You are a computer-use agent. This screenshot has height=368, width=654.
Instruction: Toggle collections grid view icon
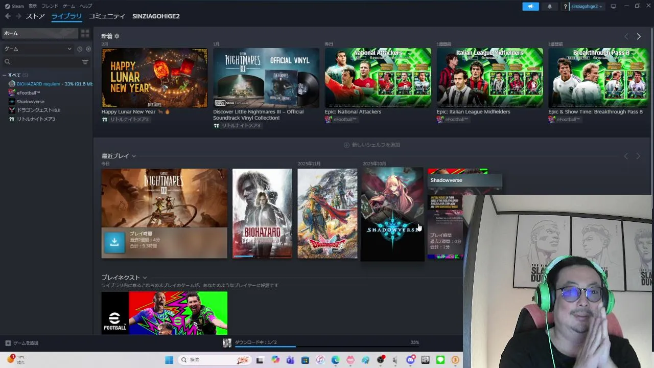tap(85, 33)
